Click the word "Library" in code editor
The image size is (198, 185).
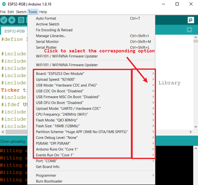(169, 83)
